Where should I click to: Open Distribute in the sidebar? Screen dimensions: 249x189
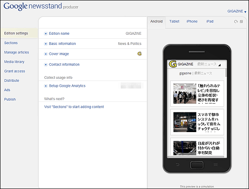12,80
